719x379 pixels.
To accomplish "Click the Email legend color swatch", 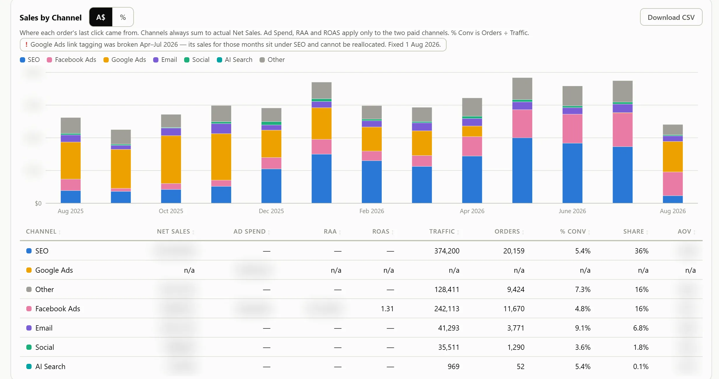I will pyautogui.click(x=156, y=60).
